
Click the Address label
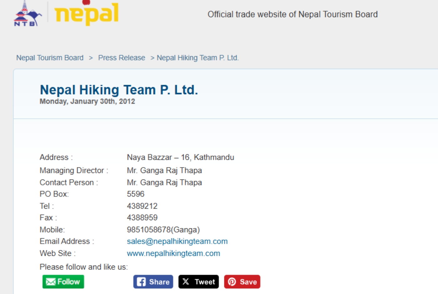coord(56,157)
